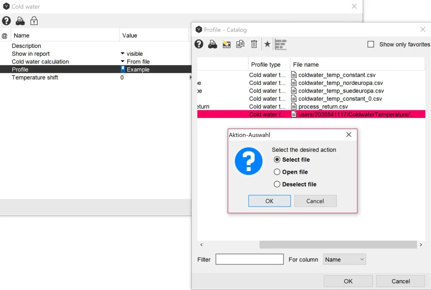Screen dimensions: 431x290
Task: Click the lock icon in Cold water window
Action: (34, 21)
